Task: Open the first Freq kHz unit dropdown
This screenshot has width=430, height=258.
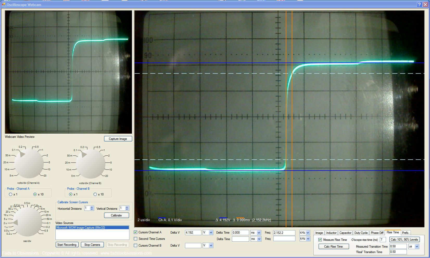Action: click(308, 233)
